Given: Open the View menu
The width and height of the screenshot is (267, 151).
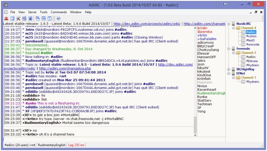Looking at the screenshot, I should [x=22, y=12].
